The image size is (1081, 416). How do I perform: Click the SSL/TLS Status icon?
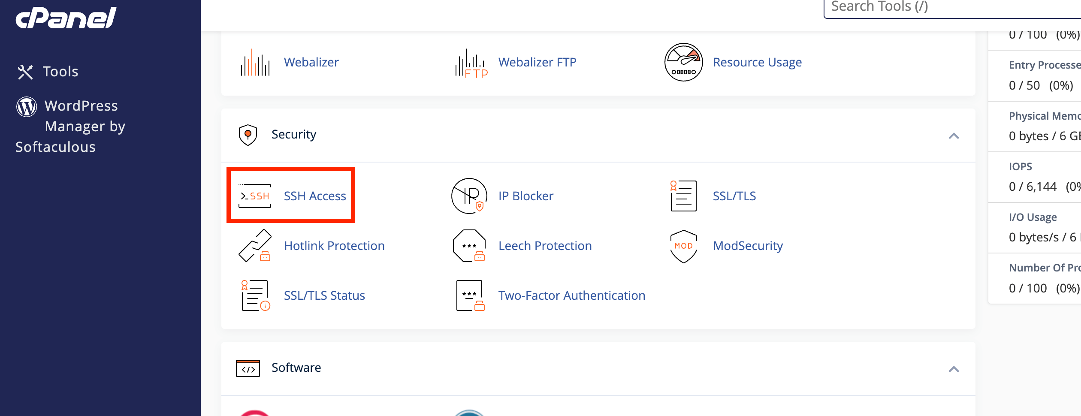(x=255, y=295)
